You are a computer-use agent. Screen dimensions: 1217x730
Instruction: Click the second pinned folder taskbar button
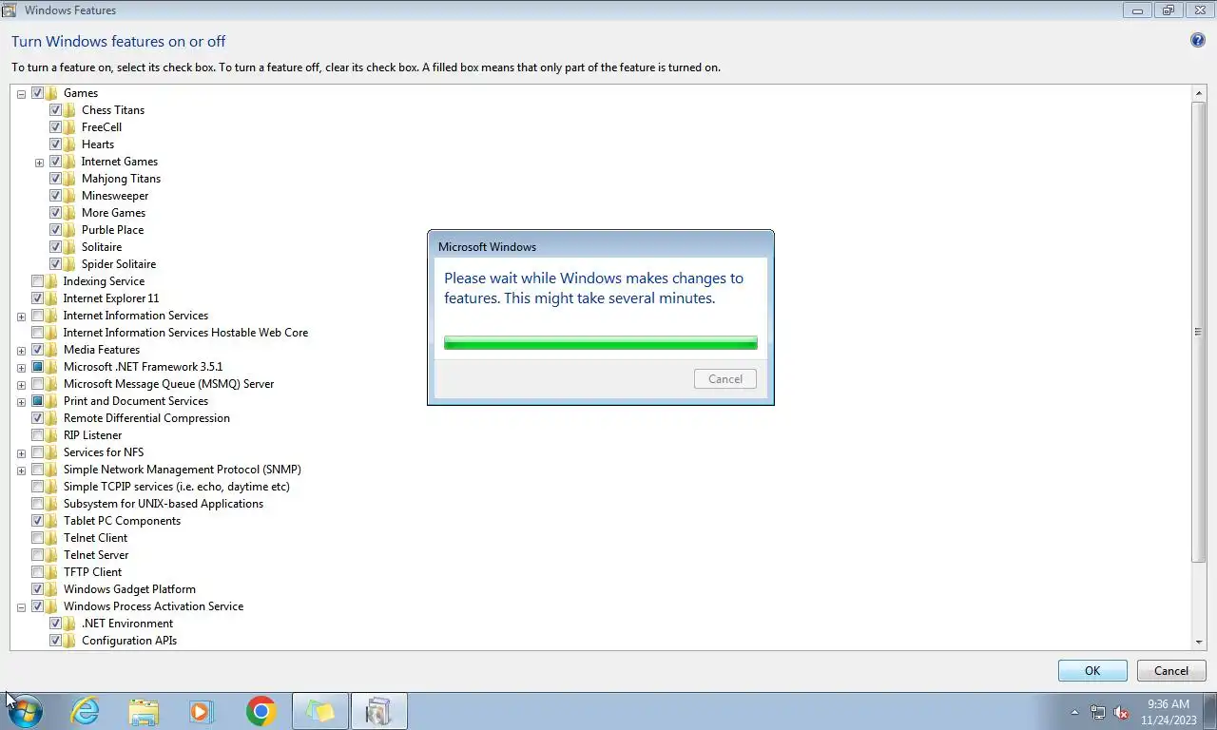point(320,711)
